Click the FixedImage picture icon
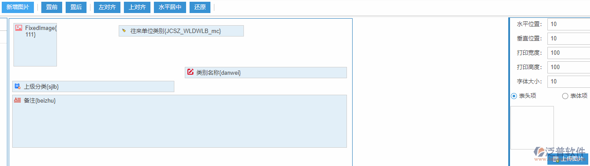Viewport: 590px width, 166px height. tap(19, 28)
